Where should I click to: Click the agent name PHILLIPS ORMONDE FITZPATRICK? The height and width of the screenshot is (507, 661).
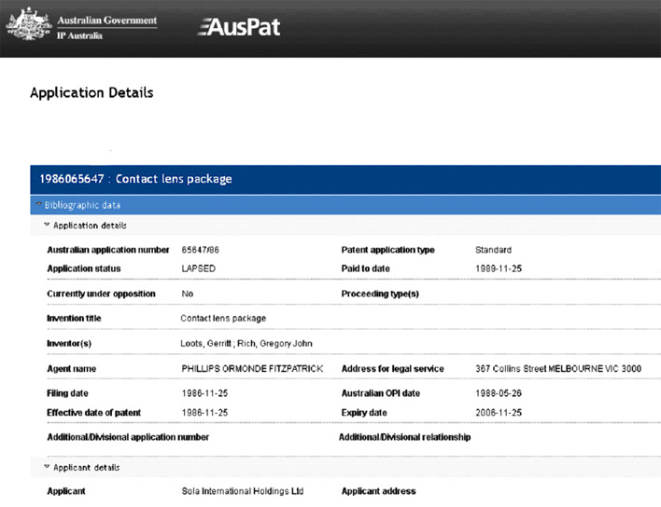pyautogui.click(x=252, y=368)
